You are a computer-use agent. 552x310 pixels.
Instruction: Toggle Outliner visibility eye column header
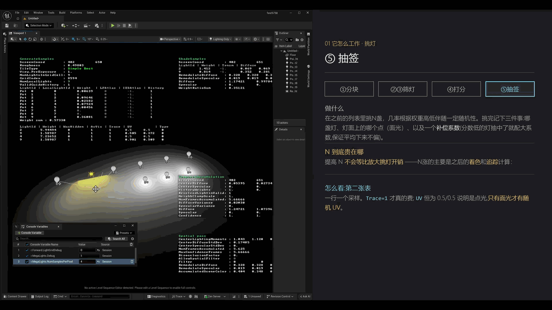tap(276, 46)
